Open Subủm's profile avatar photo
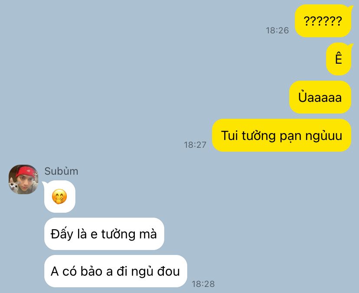359x293 pixels. pos(23,179)
